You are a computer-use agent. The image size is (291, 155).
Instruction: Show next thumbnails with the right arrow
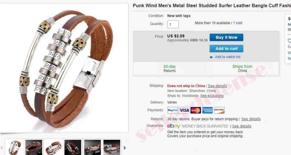pos(125,148)
